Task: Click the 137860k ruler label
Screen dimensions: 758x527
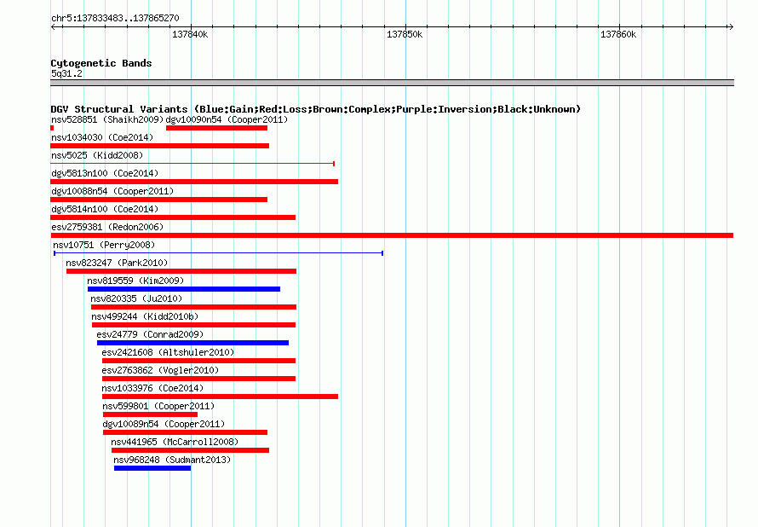Action: (x=618, y=35)
